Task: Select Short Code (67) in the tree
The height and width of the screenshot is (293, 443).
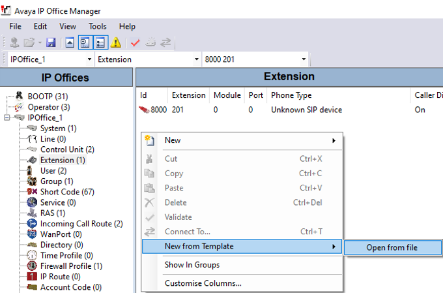Action: [x=67, y=192]
